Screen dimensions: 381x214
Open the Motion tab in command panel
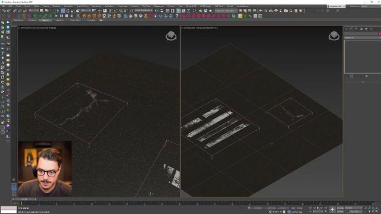(361, 29)
